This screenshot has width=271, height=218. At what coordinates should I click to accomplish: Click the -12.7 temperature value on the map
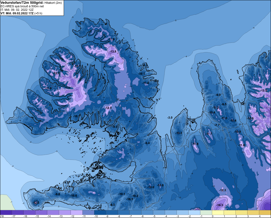57,73
